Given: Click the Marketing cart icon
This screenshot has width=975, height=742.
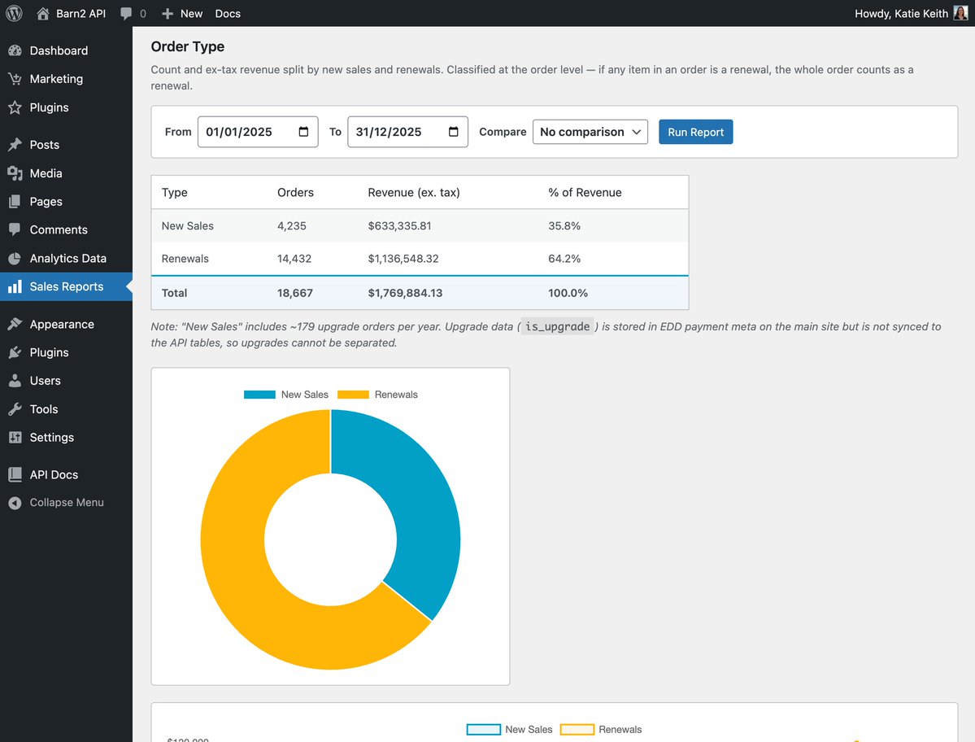Looking at the screenshot, I should click(x=15, y=78).
